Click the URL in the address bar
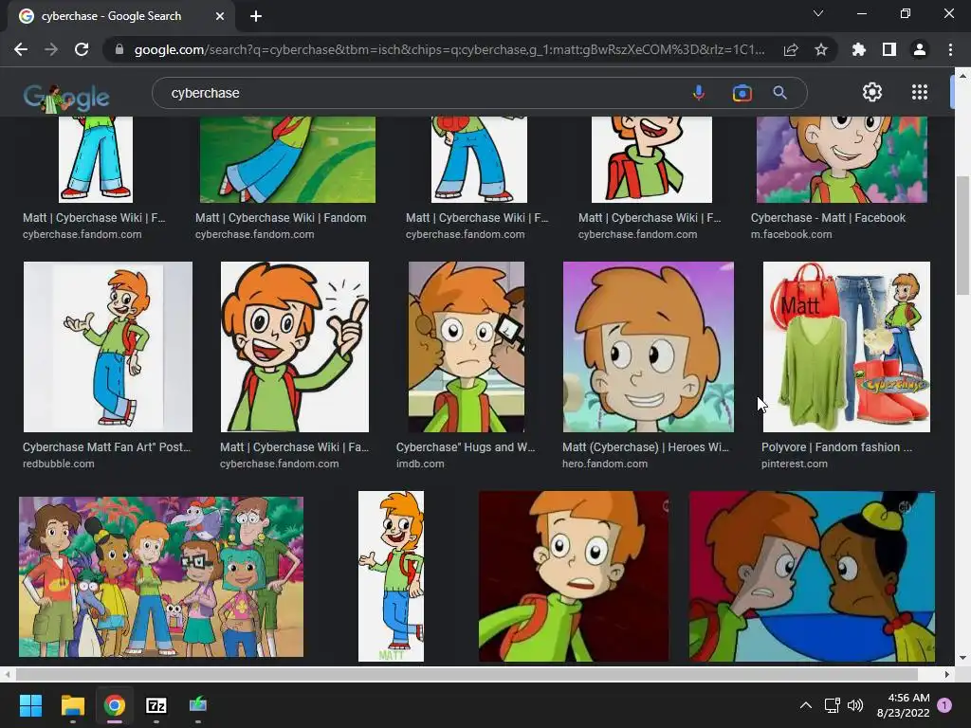The height and width of the screenshot is (728, 971). pos(449,49)
